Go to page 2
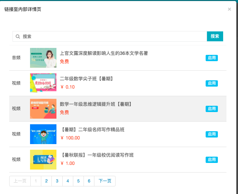The image size is (238, 194). 47,181
